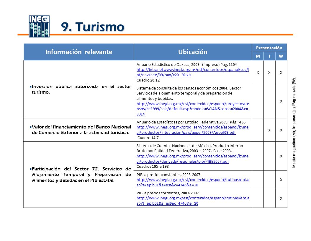The image size is (311, 241).
Task: Click the X under W for PIBE2007 row
Action: pyautogui.click(x=281, y=156)
